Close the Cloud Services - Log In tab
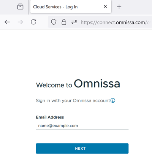152x160 pixels. point(105,6)
